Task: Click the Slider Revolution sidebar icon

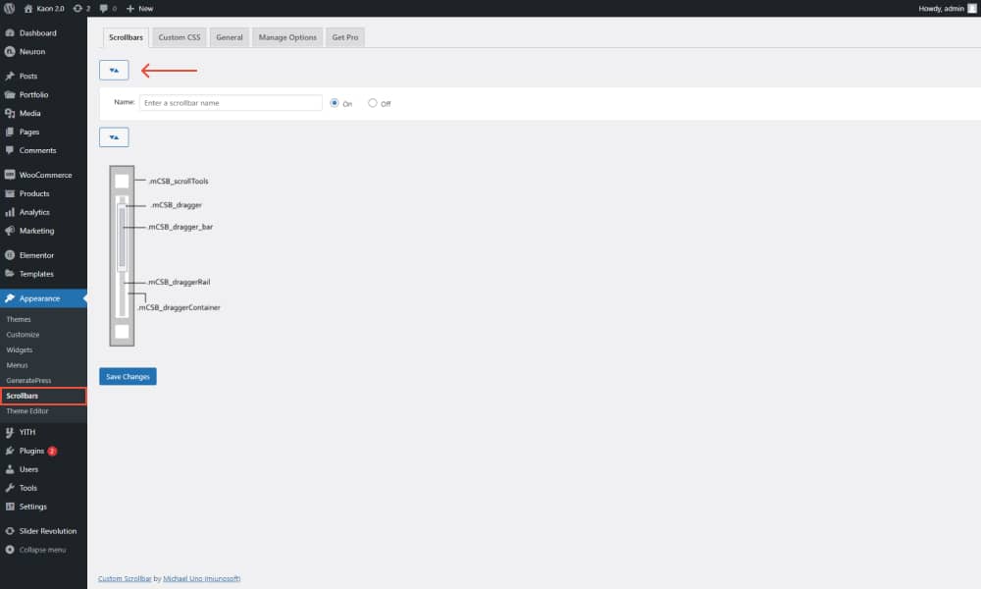Action: tap(12, 530)
